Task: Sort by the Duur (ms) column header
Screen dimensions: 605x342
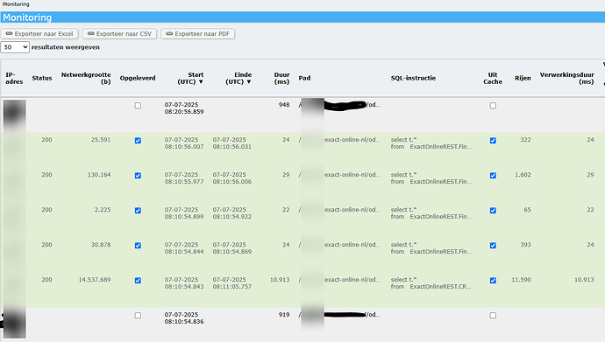Action: [282, 78]
